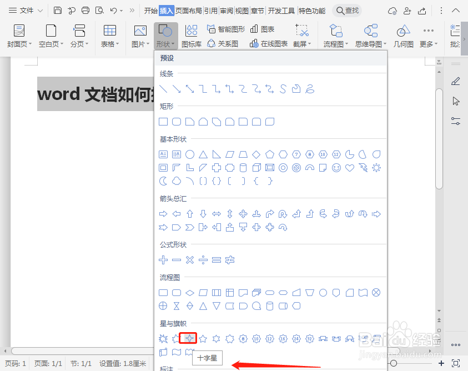Click the 页码:1 status bar indicator

pos(16,364)
